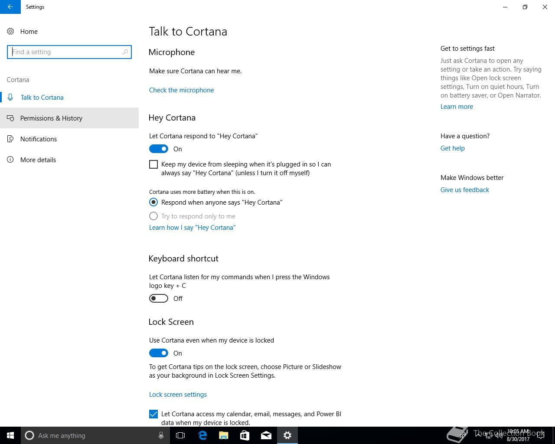This screenshot has width=555, height=444.
Task: Enable the Windows logo key + C toggle
Action: tap(159, 298)
